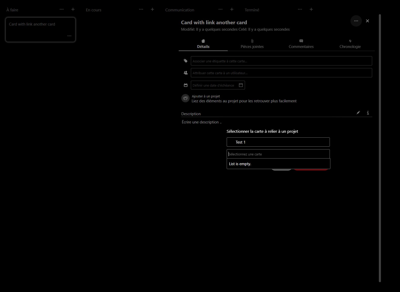This screenshot has height=292, width=400.
Task: Click the lightning Chronologie icon
Action: 350,41
